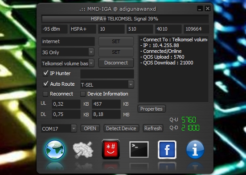
Task: Click the QOS Download : 21000 log line
Action: tap(167, 63)
